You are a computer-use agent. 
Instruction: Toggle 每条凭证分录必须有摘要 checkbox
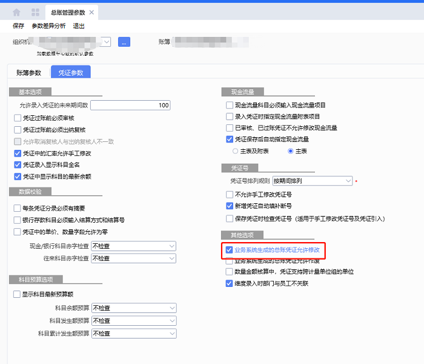click(18, 208)
